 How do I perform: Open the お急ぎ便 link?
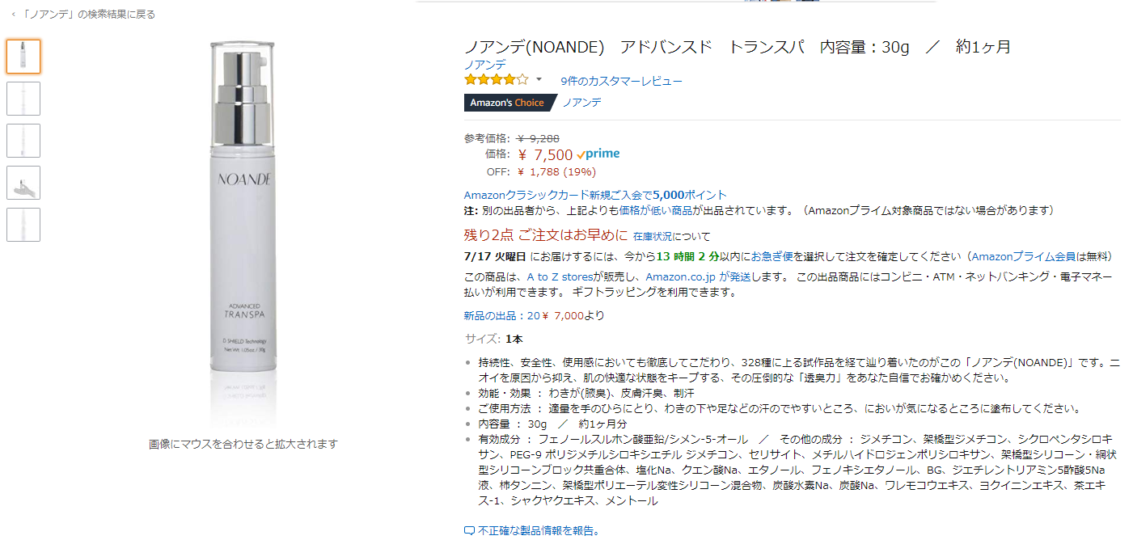tap(772, 256)
